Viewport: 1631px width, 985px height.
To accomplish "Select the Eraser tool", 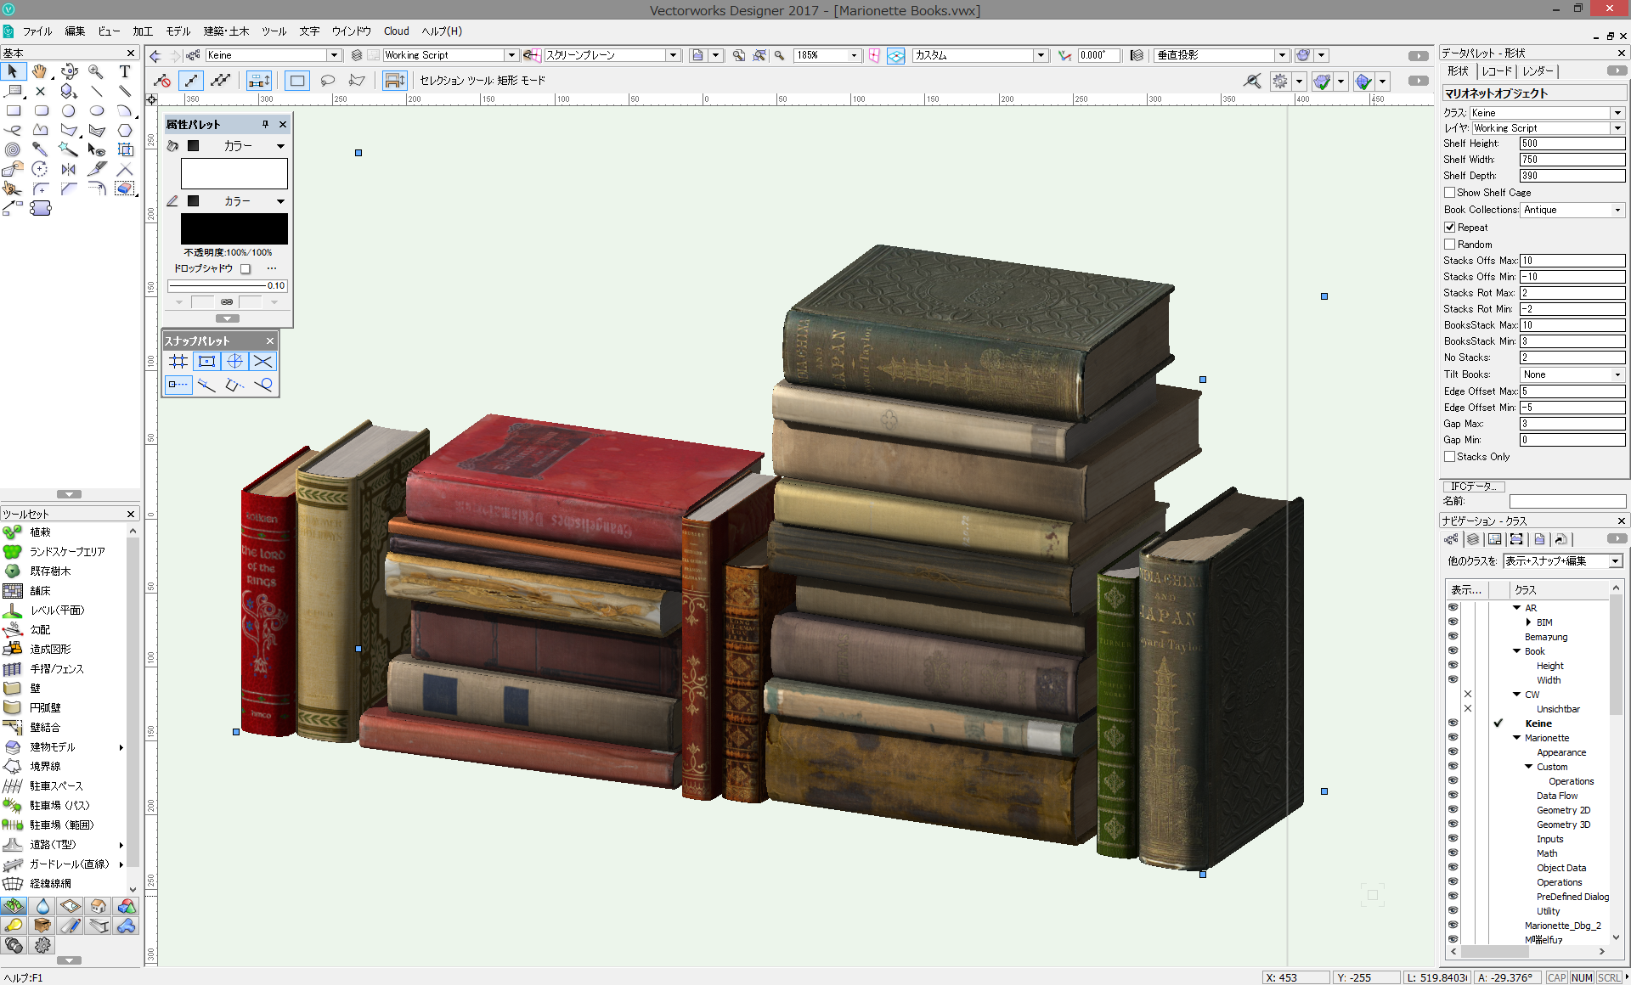I will coord(125,189).
